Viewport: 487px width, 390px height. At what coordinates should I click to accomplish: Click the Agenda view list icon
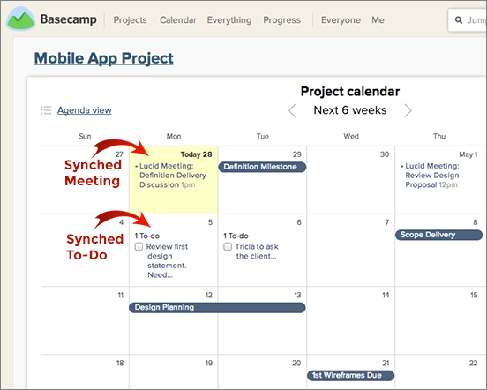coord(46,110)
